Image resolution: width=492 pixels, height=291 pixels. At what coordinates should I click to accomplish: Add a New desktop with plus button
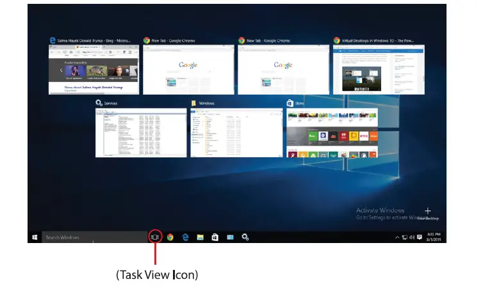[x=428, y=214]
